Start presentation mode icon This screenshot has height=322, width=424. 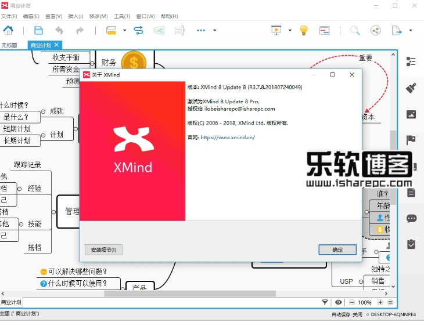pos(276,30)
